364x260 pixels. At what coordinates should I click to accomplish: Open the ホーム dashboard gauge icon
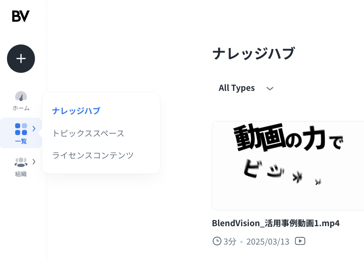tap(21, 96)
